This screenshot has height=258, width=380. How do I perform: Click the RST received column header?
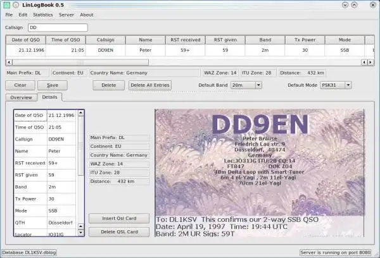tap(186, 40)
